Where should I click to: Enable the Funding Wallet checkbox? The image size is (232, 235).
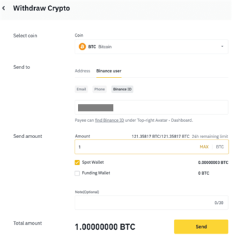pos(77,173)
